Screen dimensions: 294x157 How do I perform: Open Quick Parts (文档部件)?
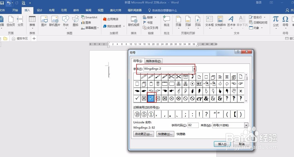220,23
